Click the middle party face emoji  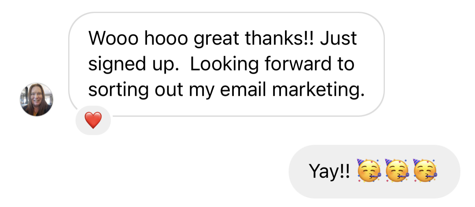(397, 170)
